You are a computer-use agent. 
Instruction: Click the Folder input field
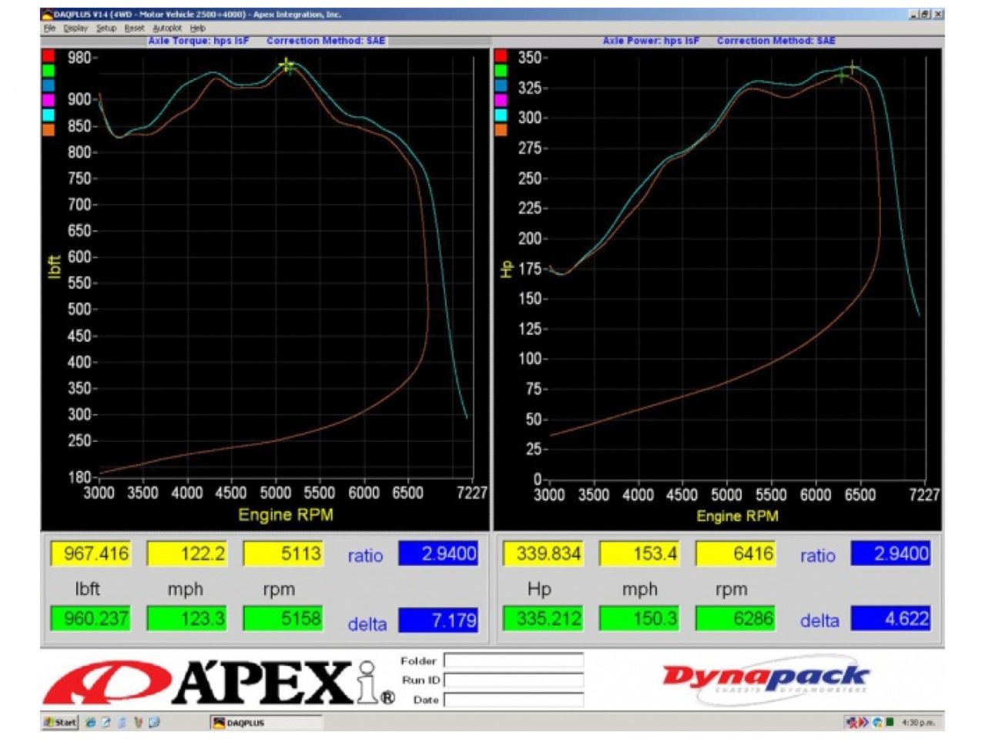coord(513,660)
